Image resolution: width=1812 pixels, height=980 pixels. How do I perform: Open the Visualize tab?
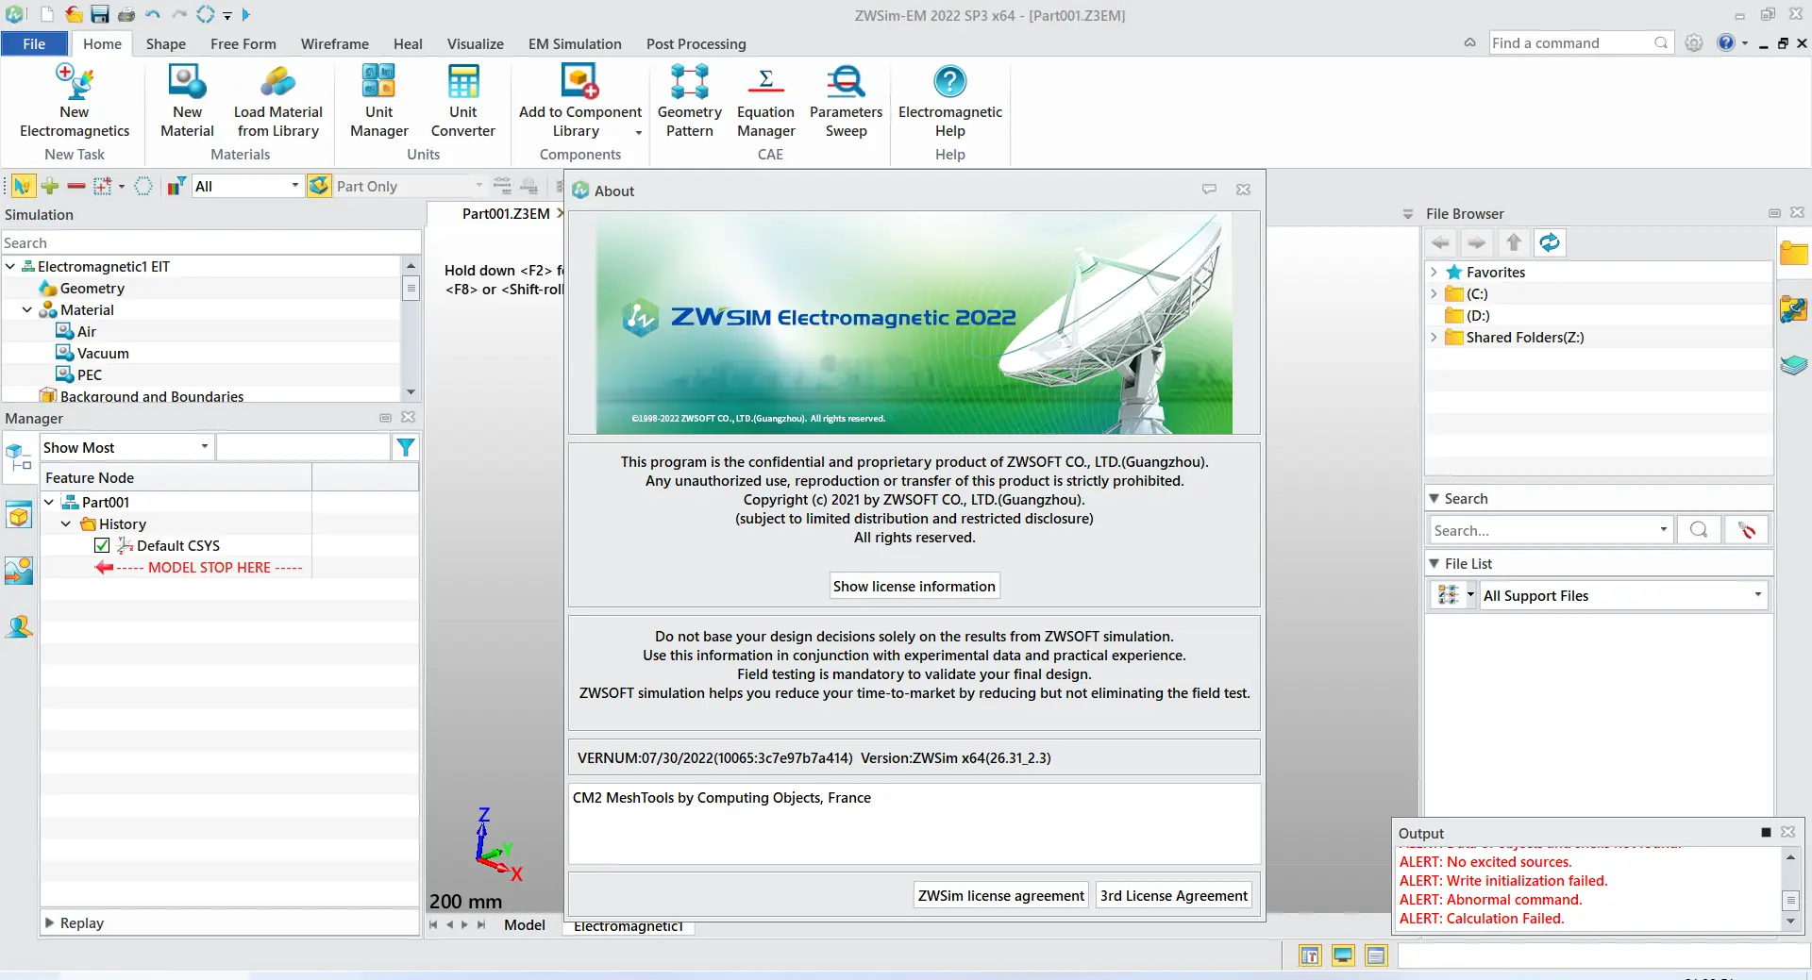475,43
